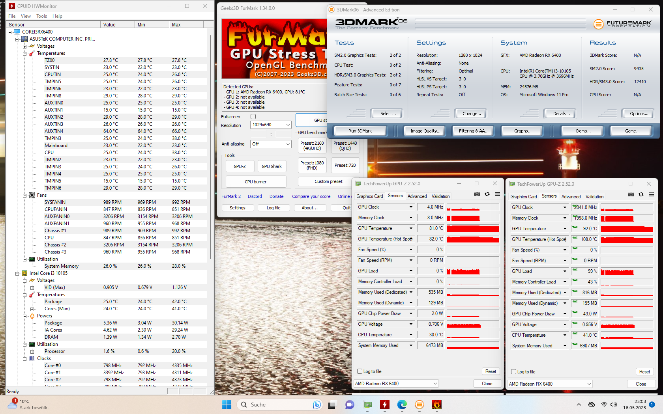The height and width of the screenshot is (414, 663).
Task: Open Task View from the taskbar
Action: [331, 405]
